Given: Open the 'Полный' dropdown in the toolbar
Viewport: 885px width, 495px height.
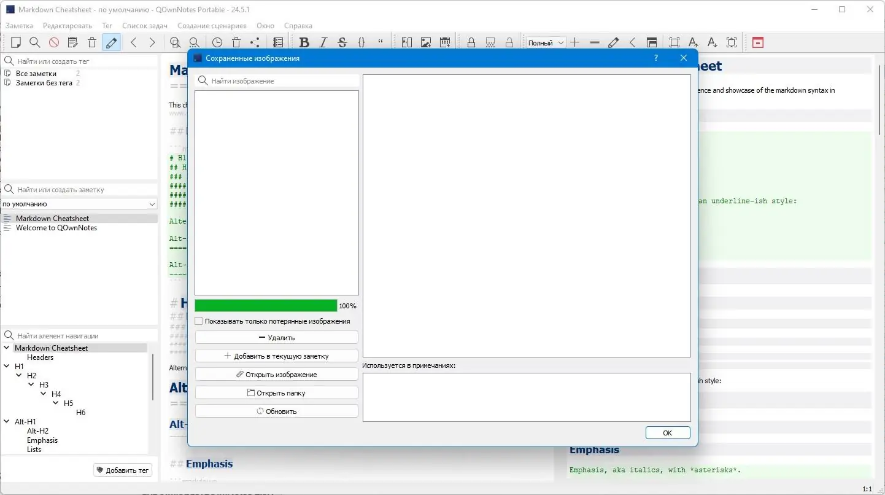Looking at the screenshot, I should point(546,43).
